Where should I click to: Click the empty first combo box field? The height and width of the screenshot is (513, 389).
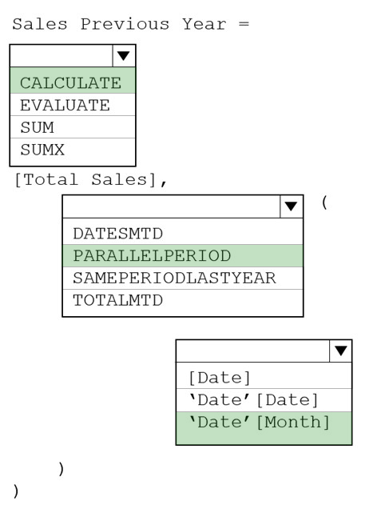62,56
